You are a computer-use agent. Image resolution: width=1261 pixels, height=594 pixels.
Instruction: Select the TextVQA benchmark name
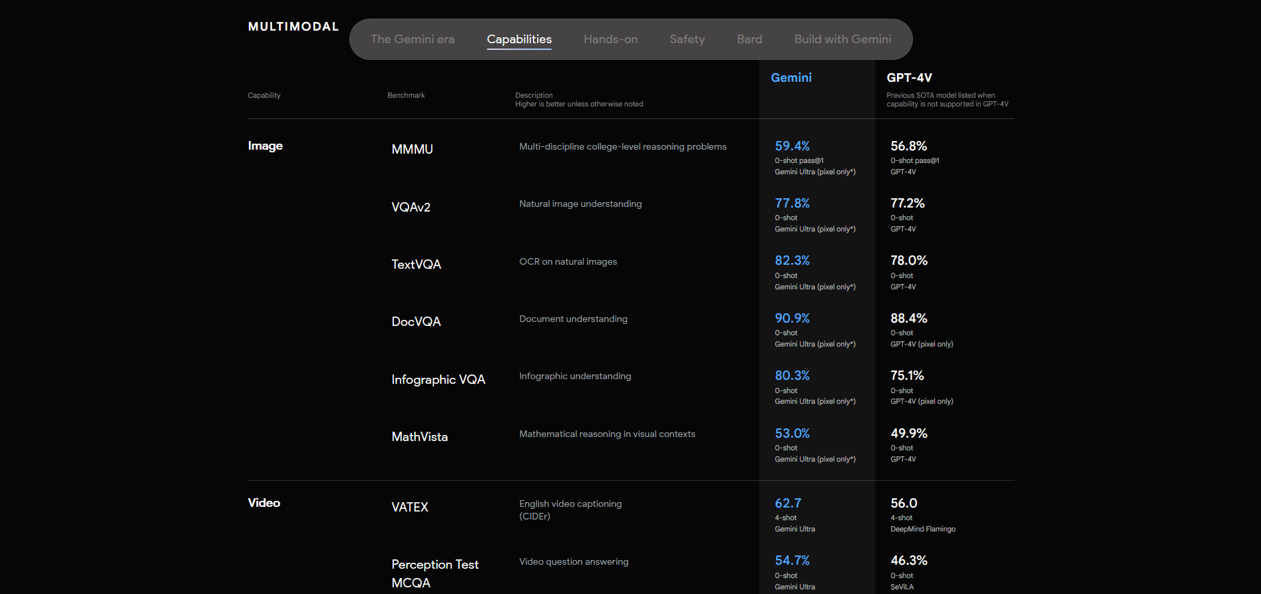[x=416, y=265]
